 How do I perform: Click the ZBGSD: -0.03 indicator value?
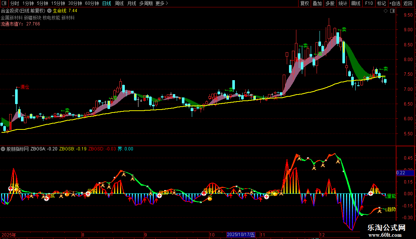point(102,149)
